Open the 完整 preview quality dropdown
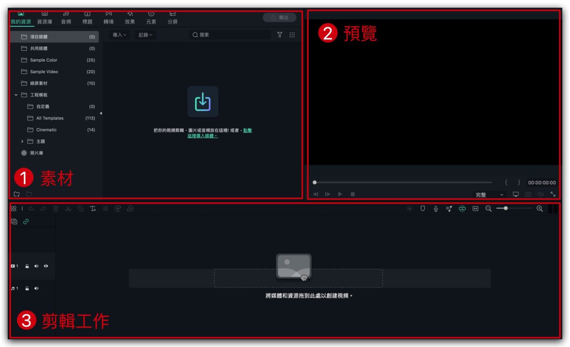 489,195
